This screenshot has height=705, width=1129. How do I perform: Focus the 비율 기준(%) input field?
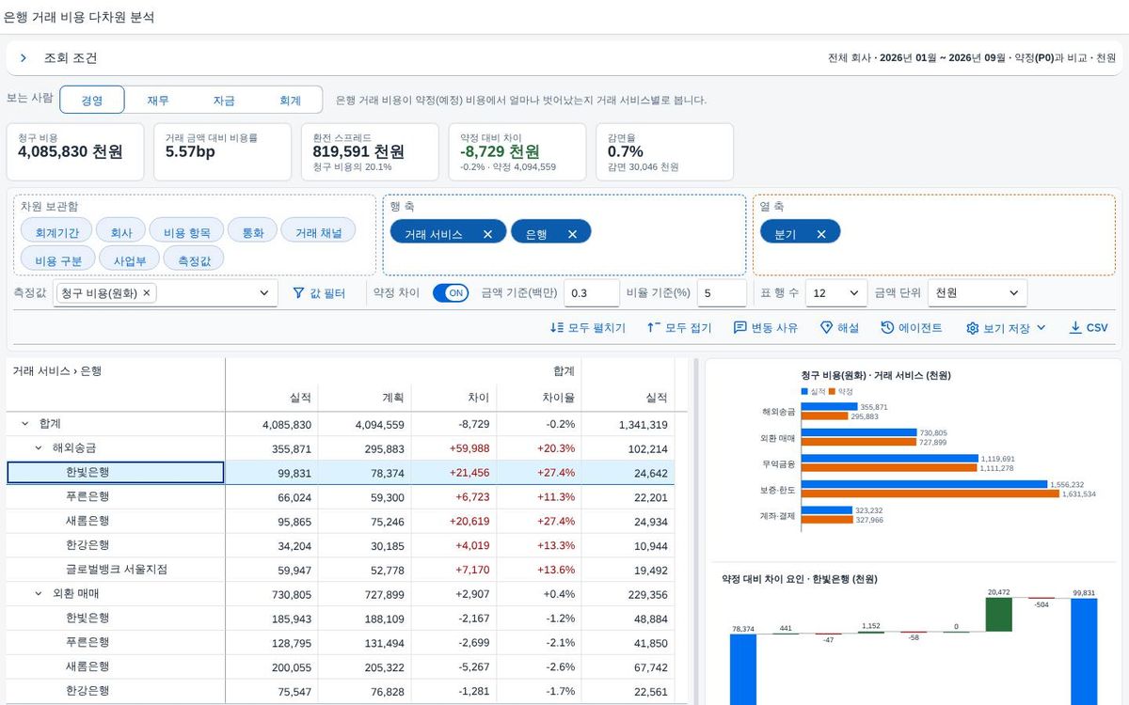click(723, 293)
